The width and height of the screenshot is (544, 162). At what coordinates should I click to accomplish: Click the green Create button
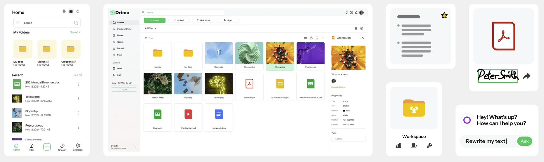pyautogui.click(x=155, y=20)
